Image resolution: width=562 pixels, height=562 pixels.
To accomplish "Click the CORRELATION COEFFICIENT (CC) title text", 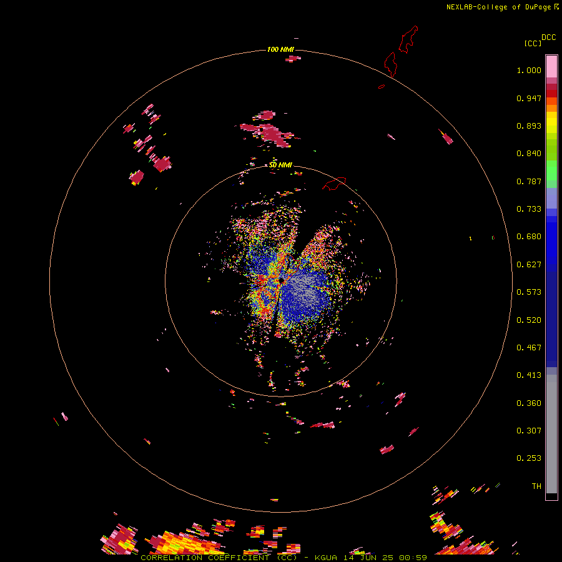I will [x=219, y=558].
